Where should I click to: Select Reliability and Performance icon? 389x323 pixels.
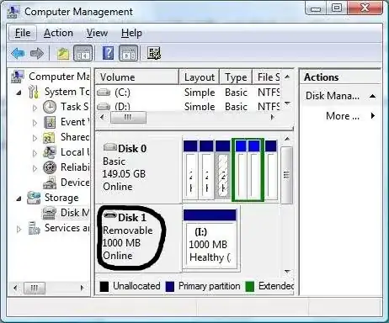[x=50, y=167]
